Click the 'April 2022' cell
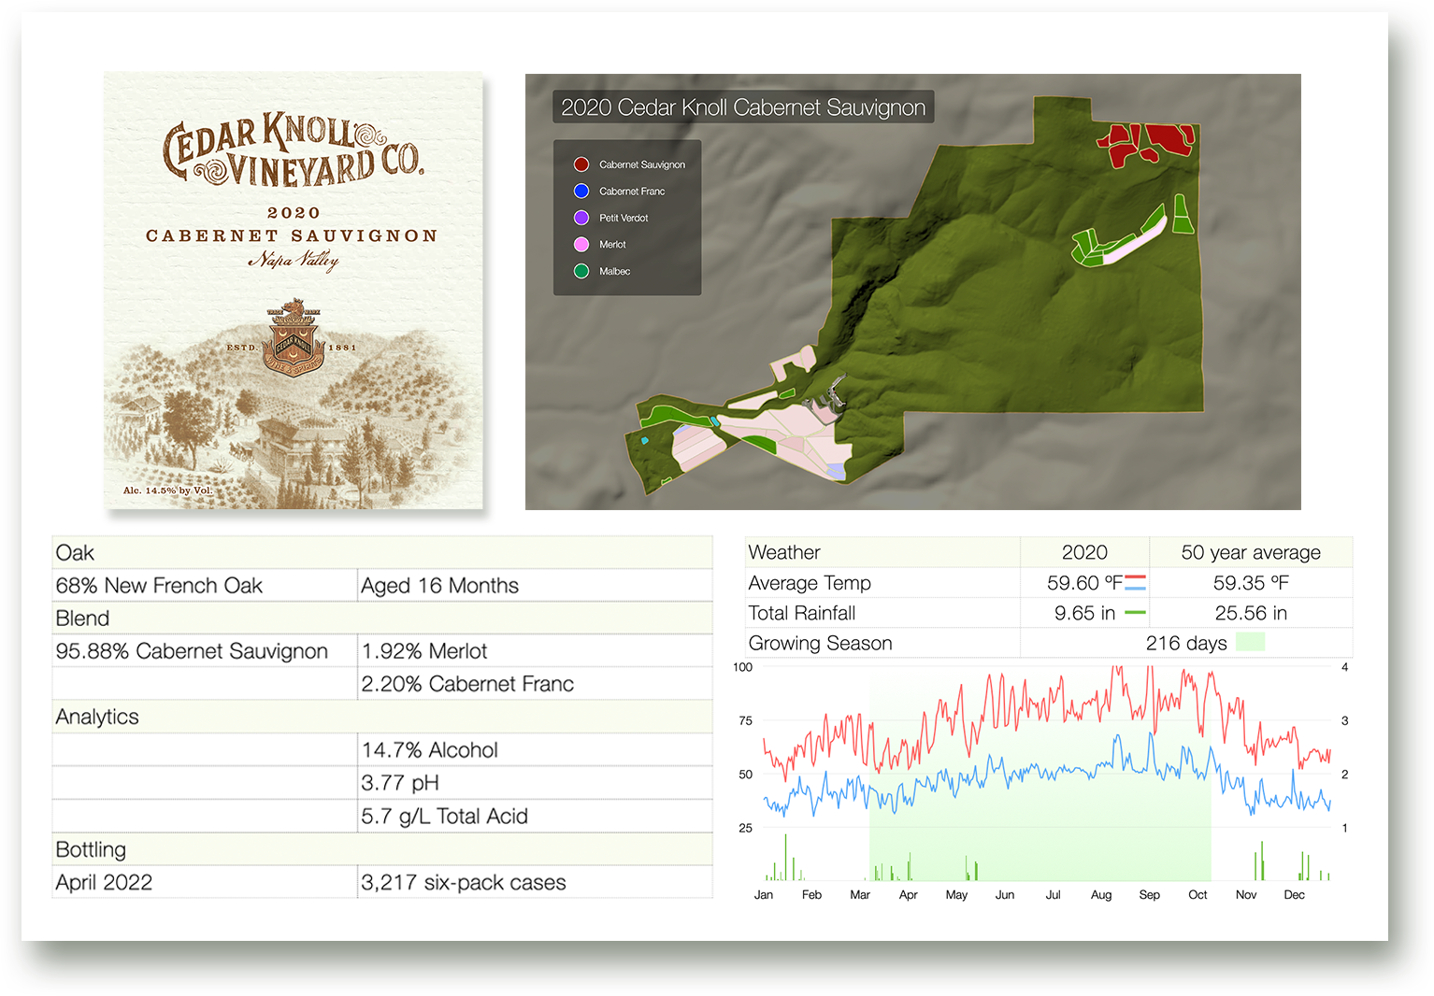1434x996 pixels. point(205,882)
